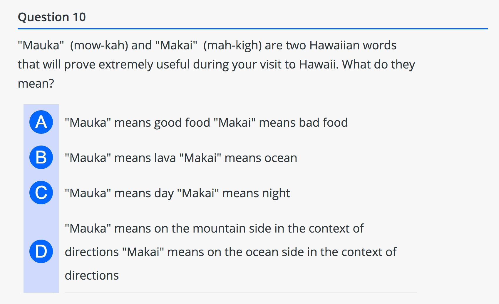Viewport: 499px width, 304px height.
Task: Click the "(mah-kigh)" pronunciation text
Action: 232,46
